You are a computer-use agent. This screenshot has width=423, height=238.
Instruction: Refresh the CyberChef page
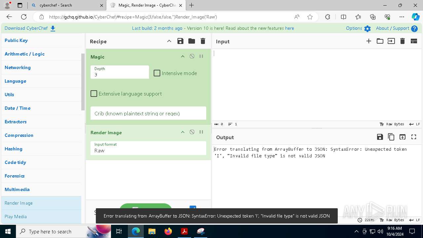[x=24, y=17]
